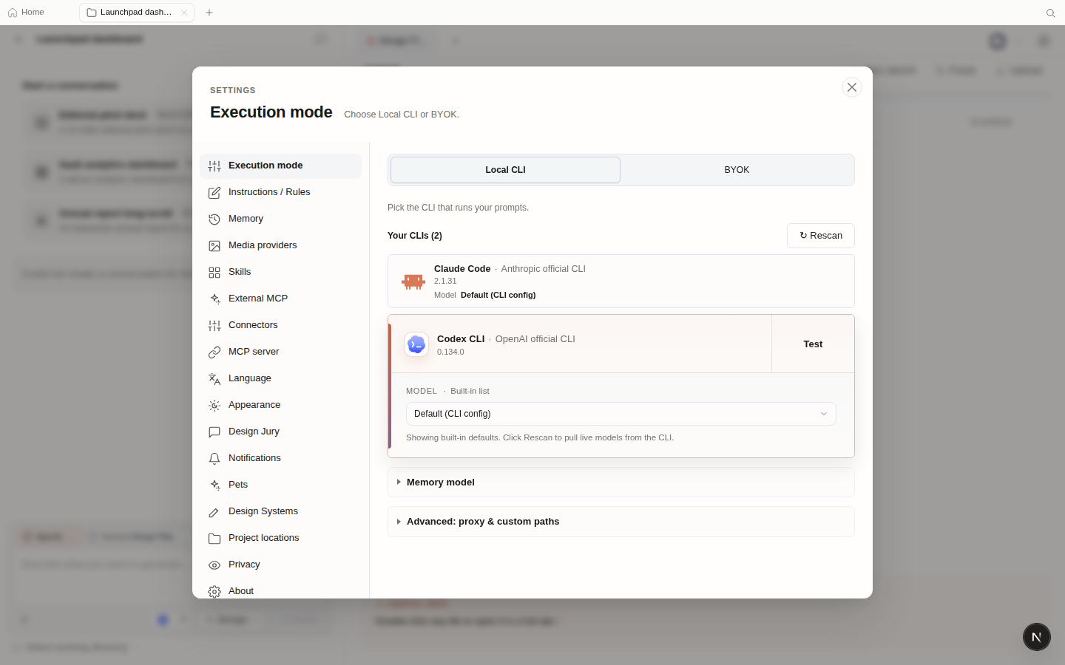
Task: Click the image icon beside Media providers
Action: [214, 245]
